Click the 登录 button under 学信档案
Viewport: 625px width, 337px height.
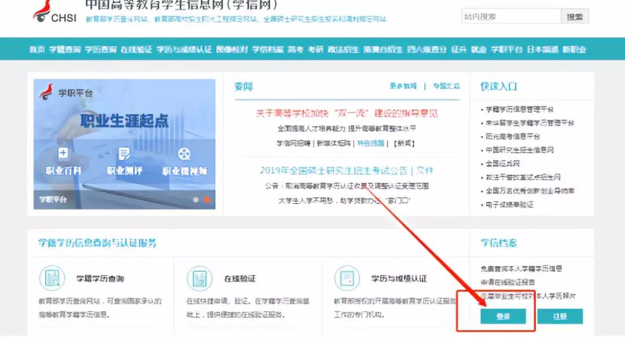503,316
